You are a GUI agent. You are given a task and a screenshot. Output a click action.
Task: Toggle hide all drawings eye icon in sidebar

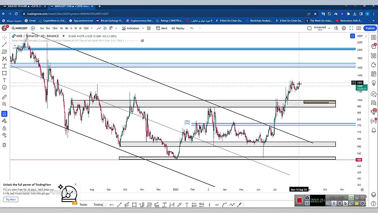click(4, 135)
